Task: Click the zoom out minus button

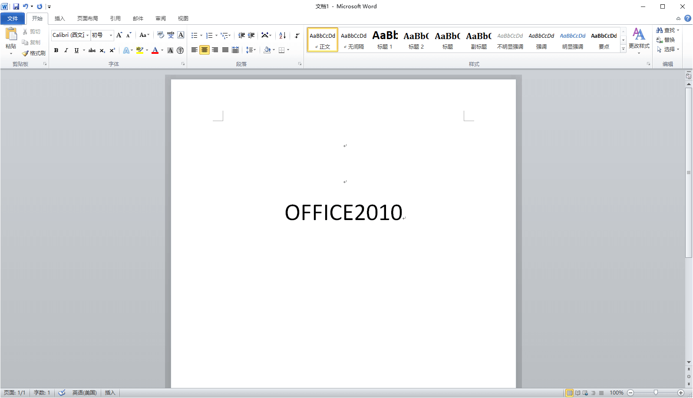Action: pyautogui.click(x=630, y=393)
